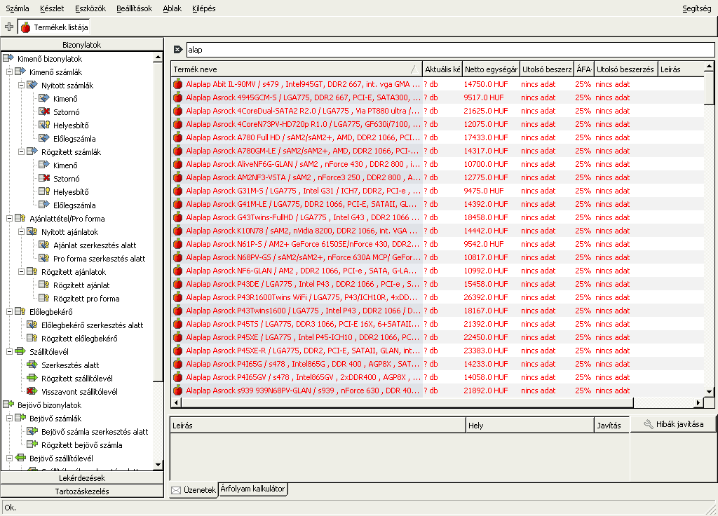Select Előlegszámla icon under Rögzített számlák
This screenshot has width=718, height=516.
[x=44, y=205]
